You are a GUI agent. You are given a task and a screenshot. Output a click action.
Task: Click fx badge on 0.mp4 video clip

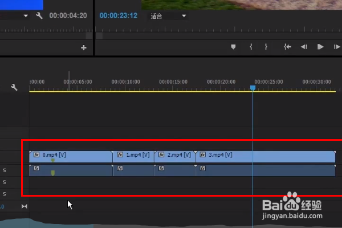pyautogui.click(x=36, y=154)
